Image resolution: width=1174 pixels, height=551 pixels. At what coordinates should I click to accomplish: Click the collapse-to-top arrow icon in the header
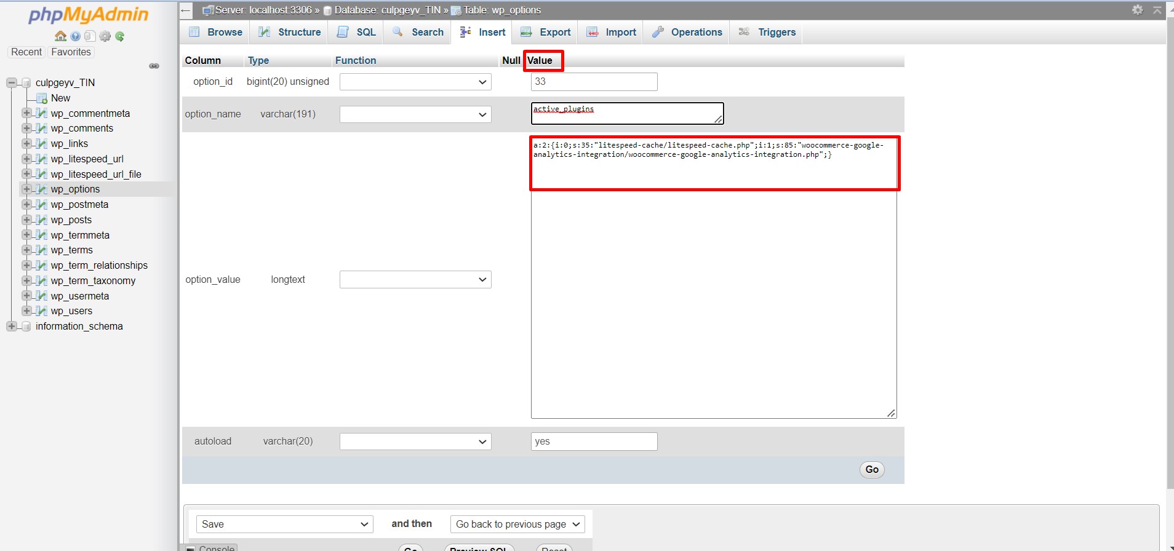pos(1157,10)
